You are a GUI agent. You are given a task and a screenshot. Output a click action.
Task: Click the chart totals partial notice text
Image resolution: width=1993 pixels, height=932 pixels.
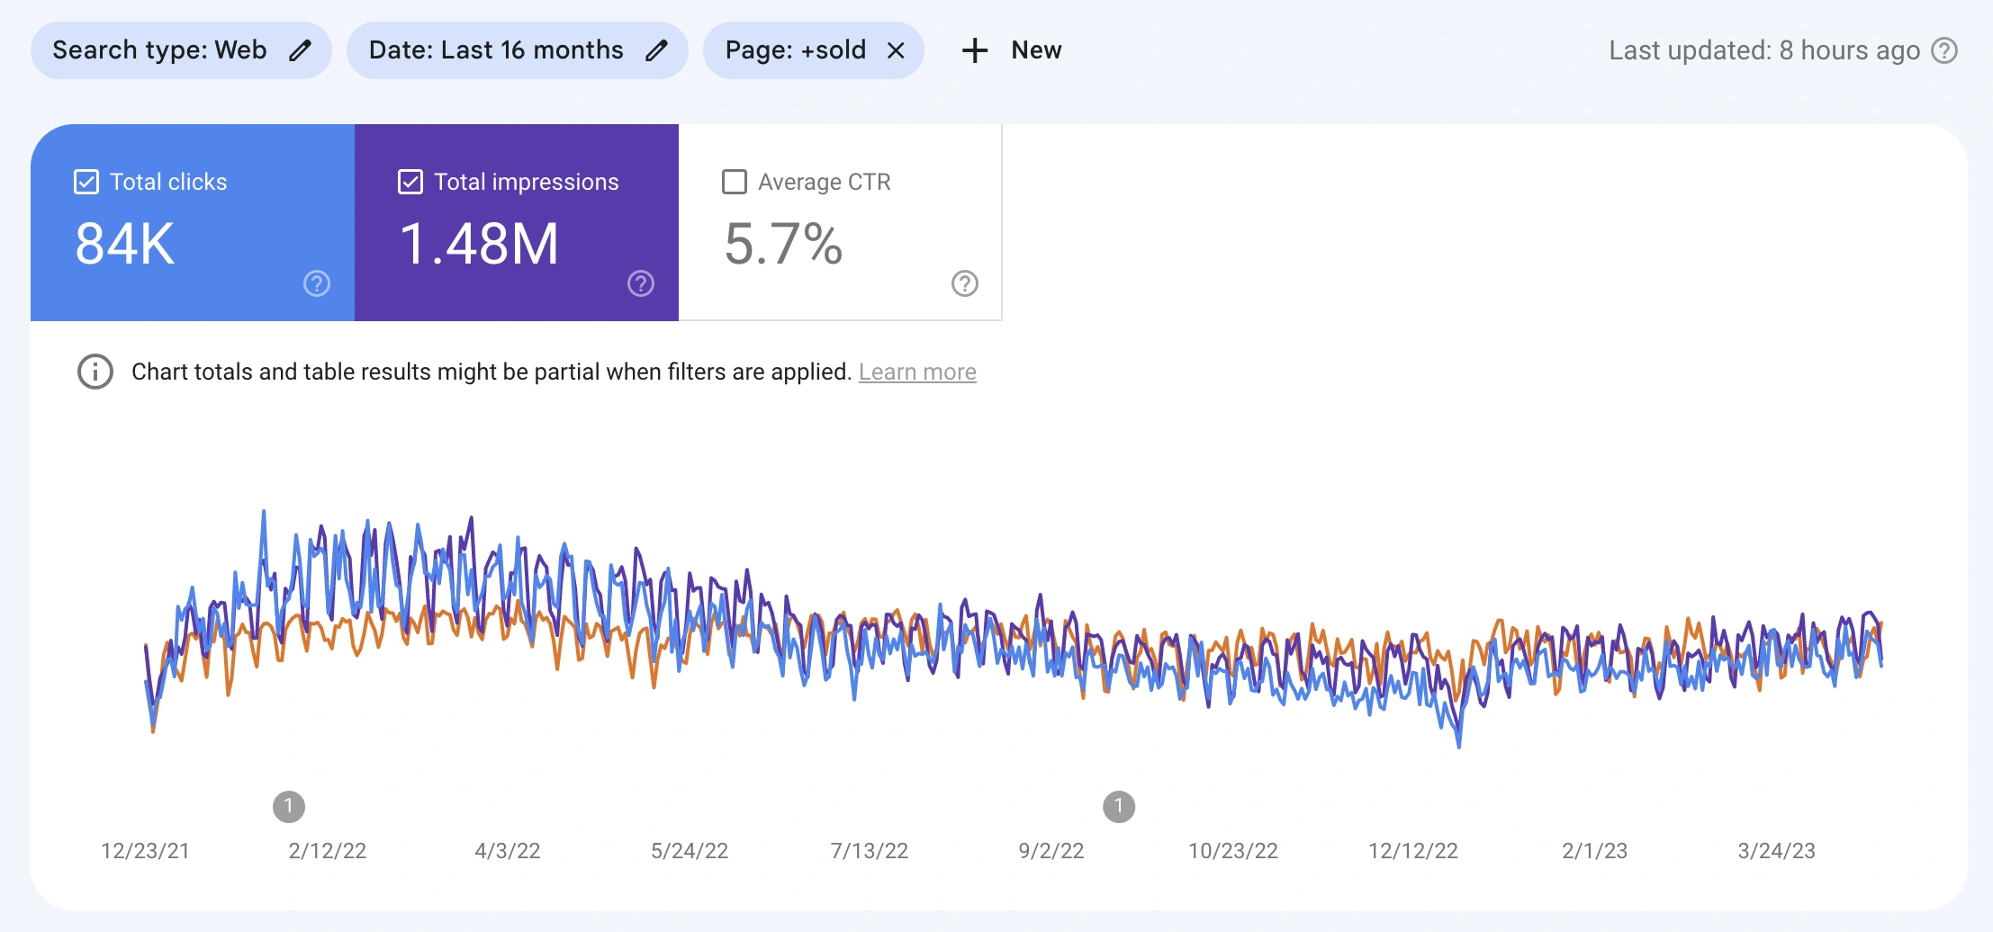[491, 372]
